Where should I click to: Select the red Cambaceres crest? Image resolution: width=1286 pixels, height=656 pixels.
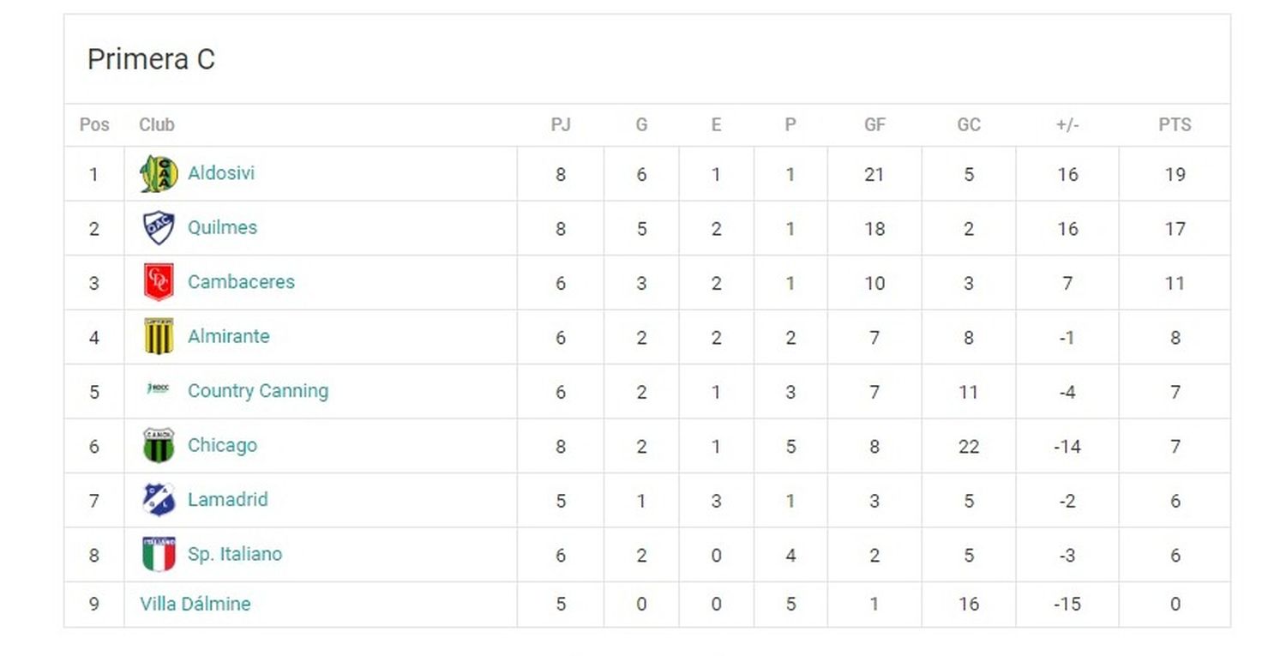tap(159, 282)
